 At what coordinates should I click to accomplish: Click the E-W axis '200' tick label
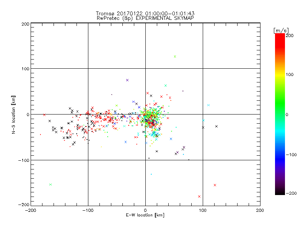pyautogui.click(x=260, y=211)
